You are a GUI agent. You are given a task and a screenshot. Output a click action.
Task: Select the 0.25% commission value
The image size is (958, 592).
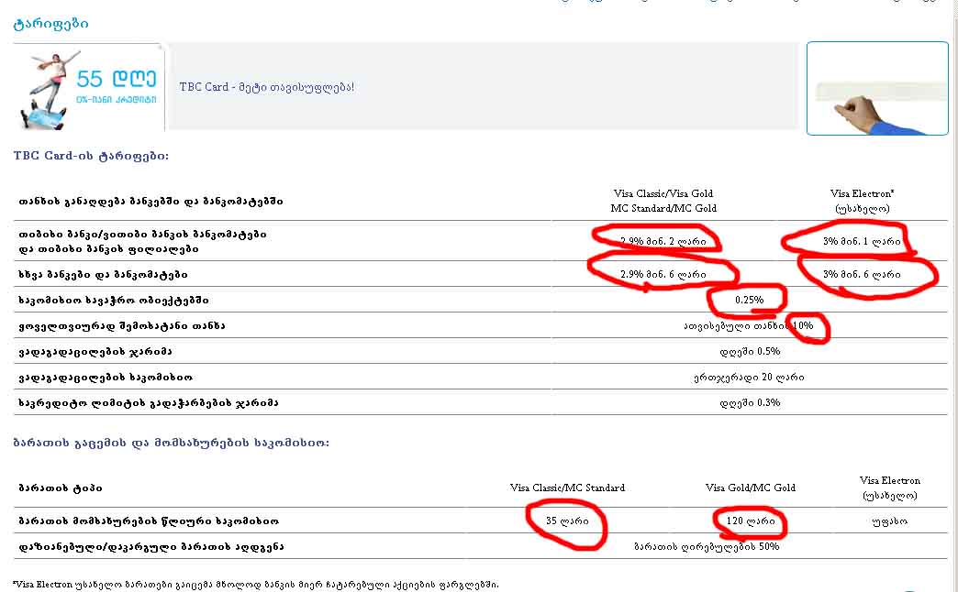pyautogui.click(x=750, y=300)
